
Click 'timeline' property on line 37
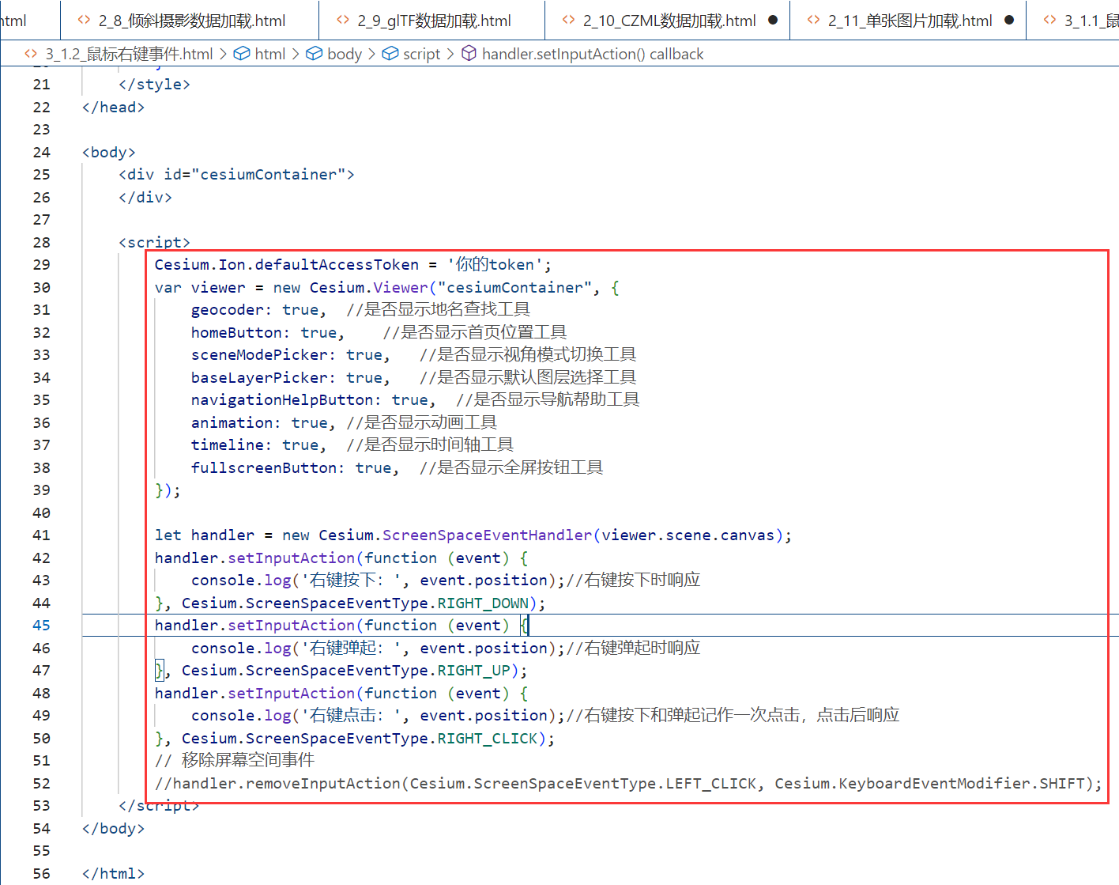point(228,445)
